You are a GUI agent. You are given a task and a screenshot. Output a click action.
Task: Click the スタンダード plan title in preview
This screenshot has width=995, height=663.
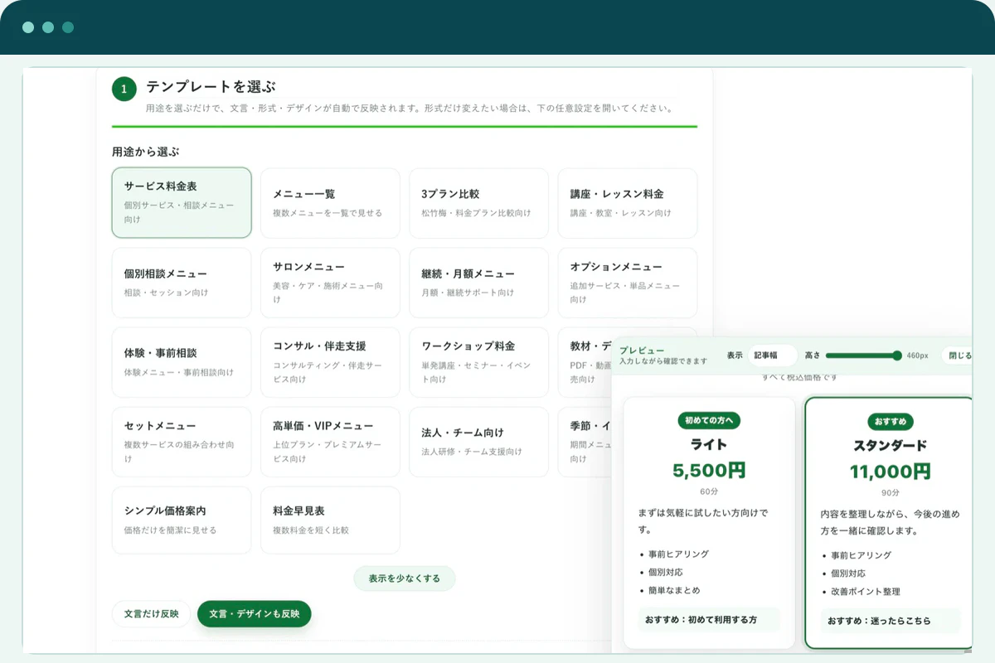coord(891,446)
